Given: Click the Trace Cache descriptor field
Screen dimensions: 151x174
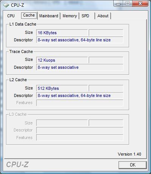Looking at the screenshot, I should pos(80,67).
